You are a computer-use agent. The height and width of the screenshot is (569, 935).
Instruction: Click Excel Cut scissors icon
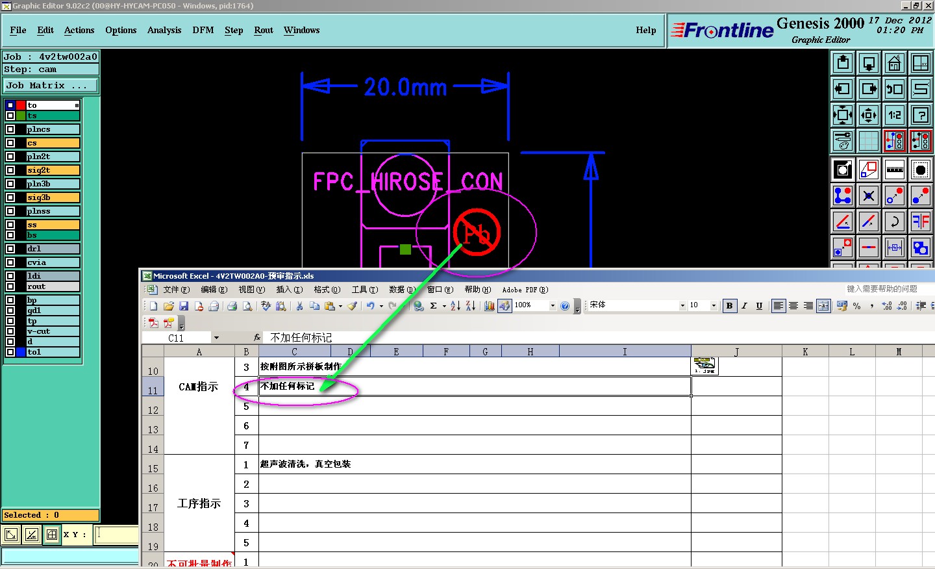[x=299, y=305]
